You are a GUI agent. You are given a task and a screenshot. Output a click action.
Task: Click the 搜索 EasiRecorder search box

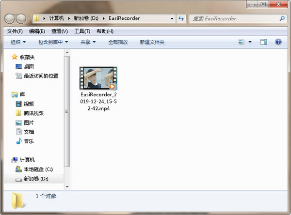pyautogui.click(x=233, y=18)
